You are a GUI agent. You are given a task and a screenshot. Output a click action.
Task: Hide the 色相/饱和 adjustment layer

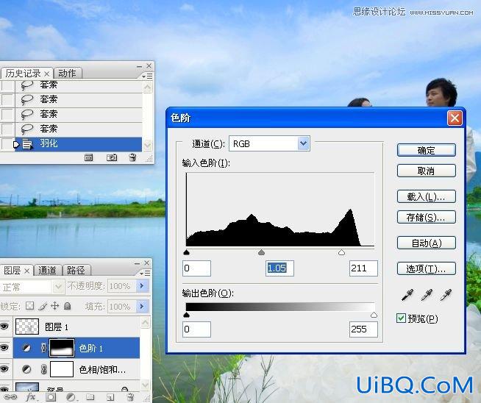(4, 369)
